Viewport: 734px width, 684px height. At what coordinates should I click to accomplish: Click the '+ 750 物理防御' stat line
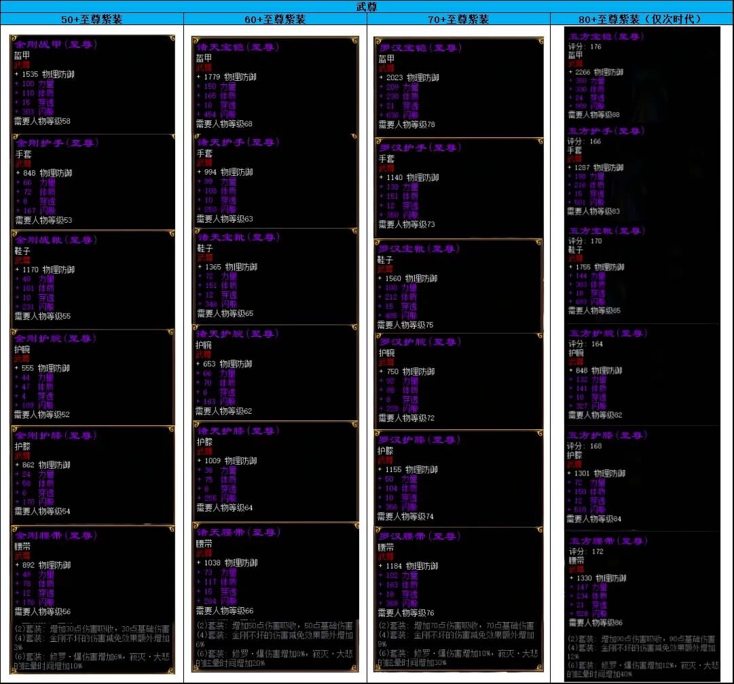click(407, 372)
